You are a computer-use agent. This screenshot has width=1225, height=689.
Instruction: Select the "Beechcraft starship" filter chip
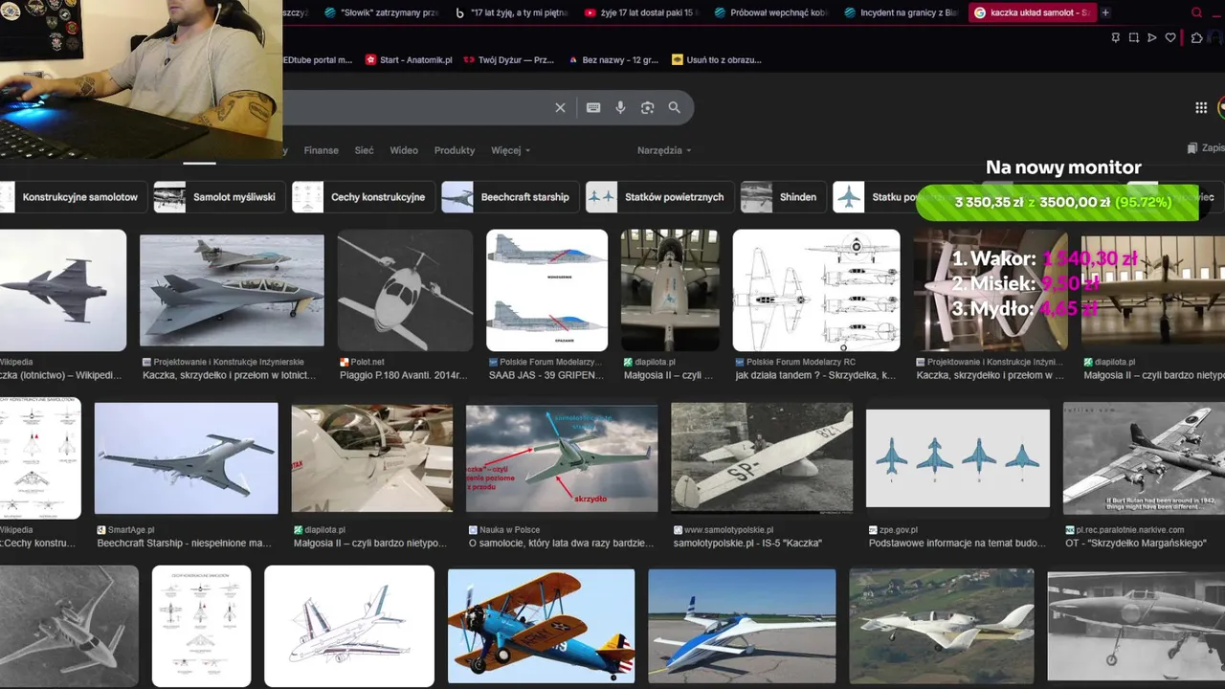[x=509, y=197]
